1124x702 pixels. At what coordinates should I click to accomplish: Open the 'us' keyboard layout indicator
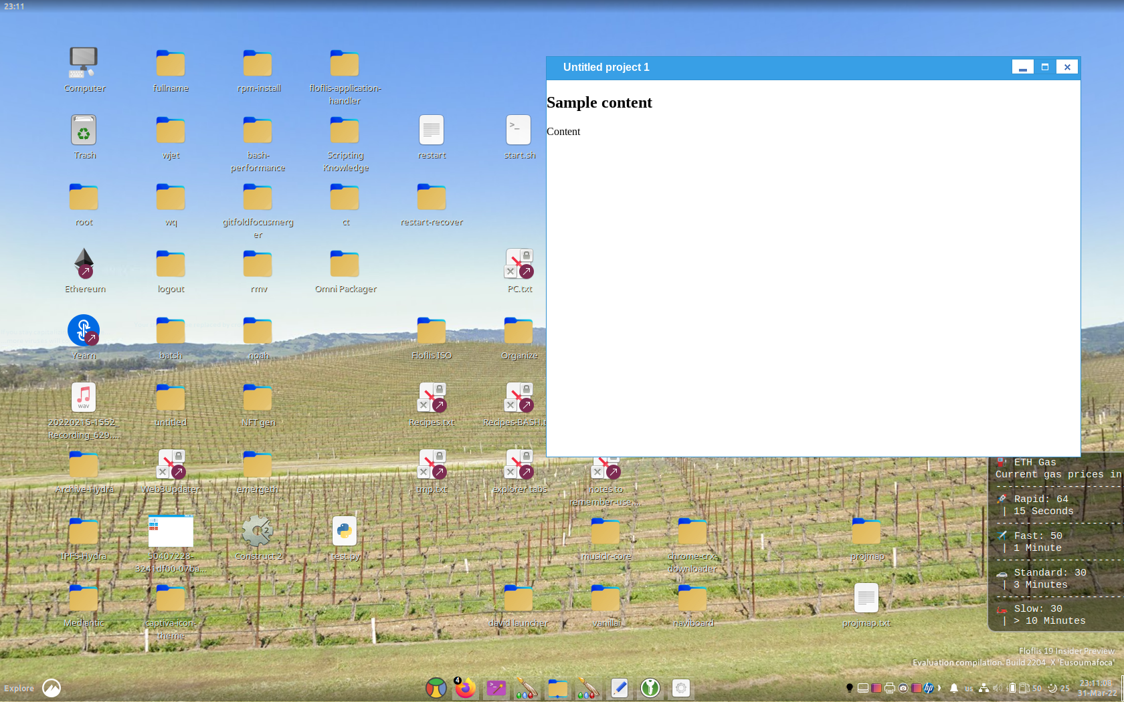[x=969, y=689]
